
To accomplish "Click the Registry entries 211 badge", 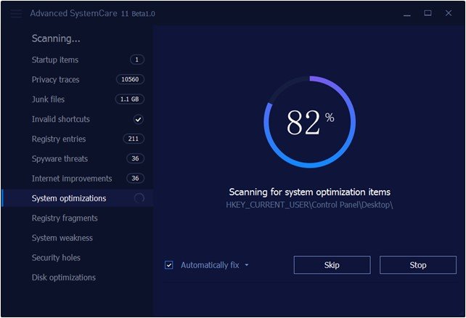I will pos(134,139).
